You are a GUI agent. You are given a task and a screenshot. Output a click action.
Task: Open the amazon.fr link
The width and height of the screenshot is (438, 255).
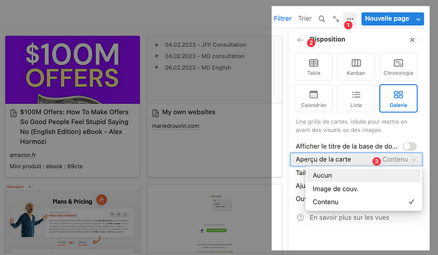click(23, 155)
